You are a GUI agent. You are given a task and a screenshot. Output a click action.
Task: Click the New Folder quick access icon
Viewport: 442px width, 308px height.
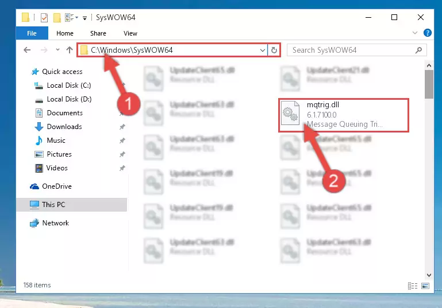57,17
